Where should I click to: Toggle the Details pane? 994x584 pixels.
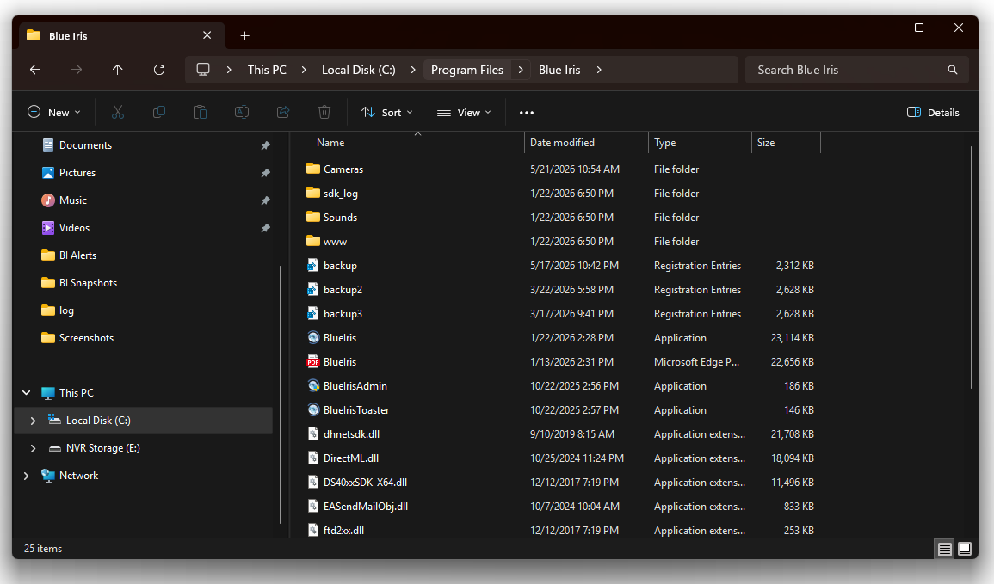pos(933,112)
